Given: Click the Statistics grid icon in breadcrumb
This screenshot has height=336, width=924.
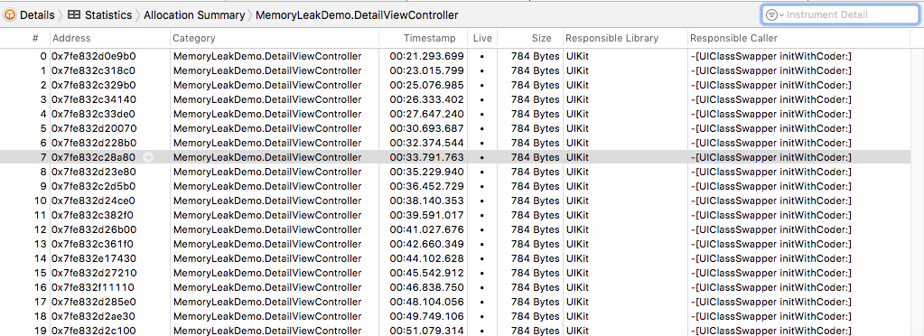Looking at the screenshot, I should point(74,15).
